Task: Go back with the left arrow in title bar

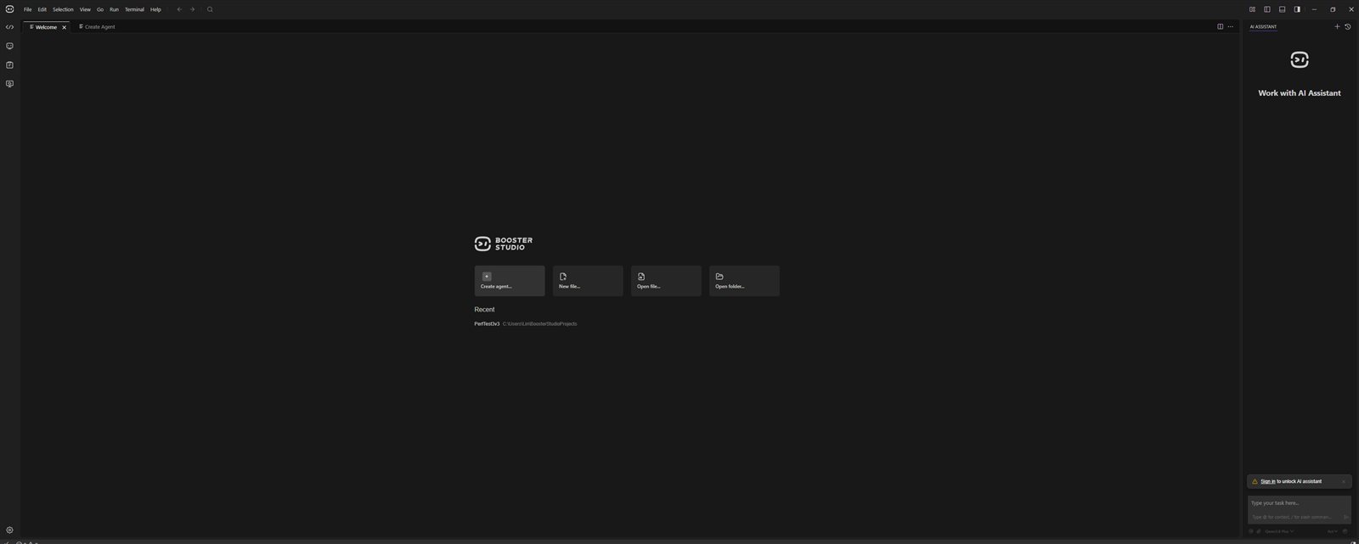Action: tap(179, 9)
